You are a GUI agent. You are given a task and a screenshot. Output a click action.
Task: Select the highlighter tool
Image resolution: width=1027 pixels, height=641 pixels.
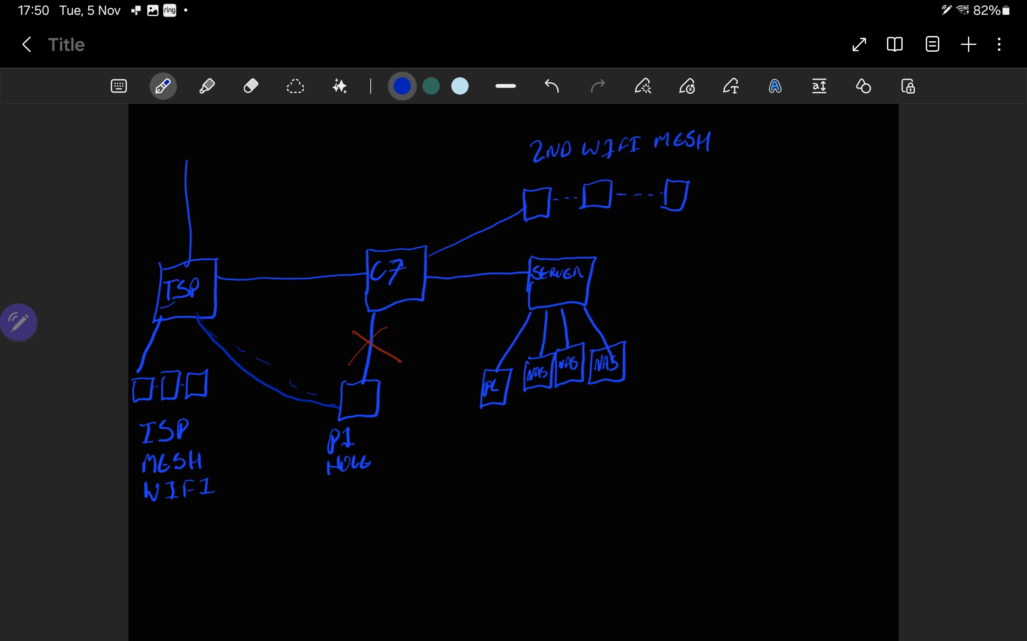[x=207, y=87]
